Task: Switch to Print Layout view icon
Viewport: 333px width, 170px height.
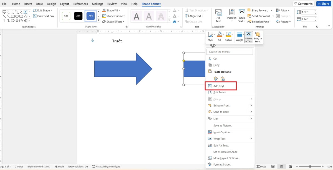Action: pyautogui.click(x=282, y=166)
